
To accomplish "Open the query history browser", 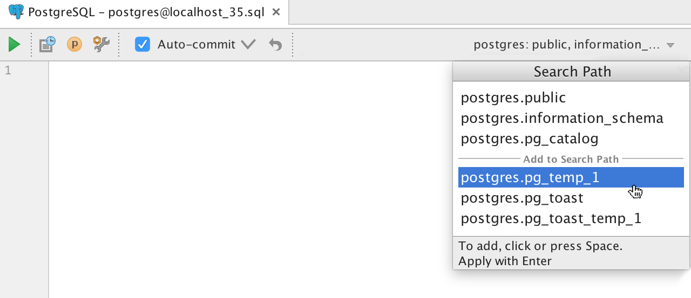I will [x=48, y=44].
